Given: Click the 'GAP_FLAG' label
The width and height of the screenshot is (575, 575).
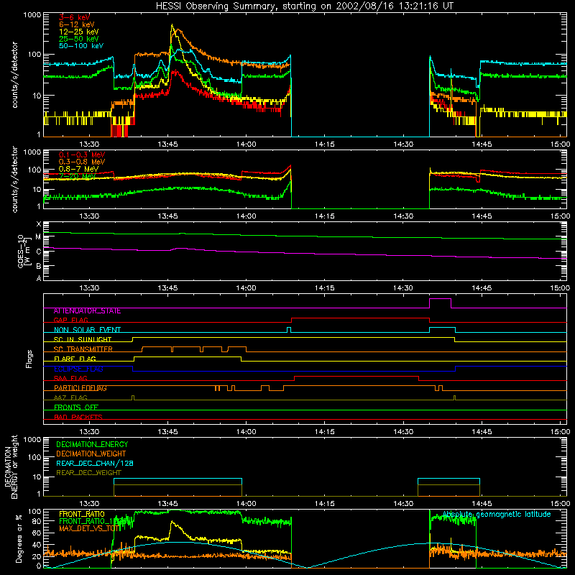Looking at the screenshot, I should pos(70,320).
